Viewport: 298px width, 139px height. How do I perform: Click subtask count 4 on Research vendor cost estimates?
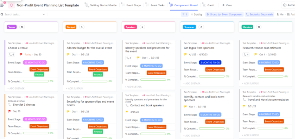click(246, 55)
